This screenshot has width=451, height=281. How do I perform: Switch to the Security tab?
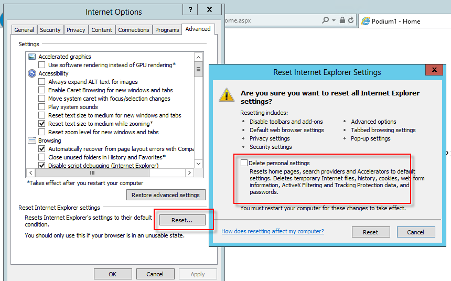click(50, 30)
